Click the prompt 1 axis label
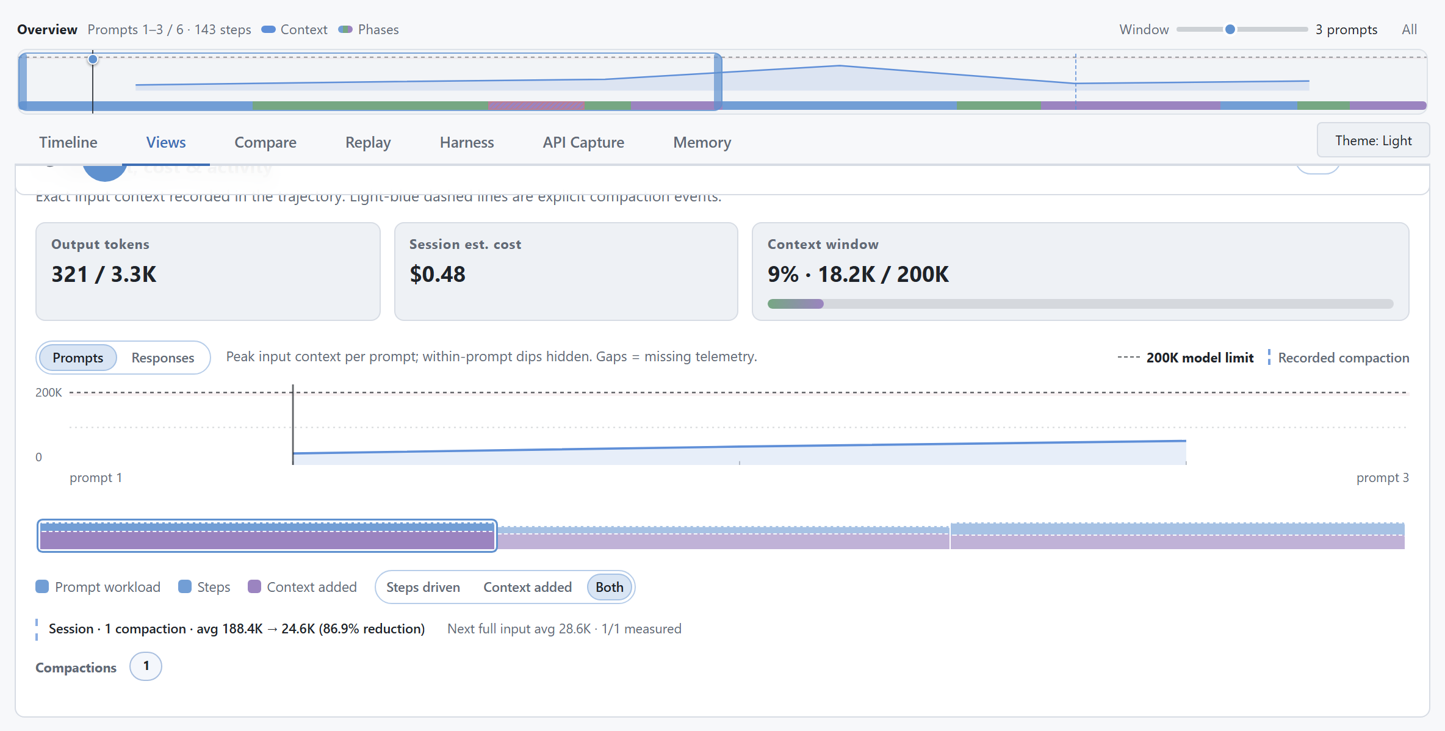The image size is (1445, 731). [96, 478]
